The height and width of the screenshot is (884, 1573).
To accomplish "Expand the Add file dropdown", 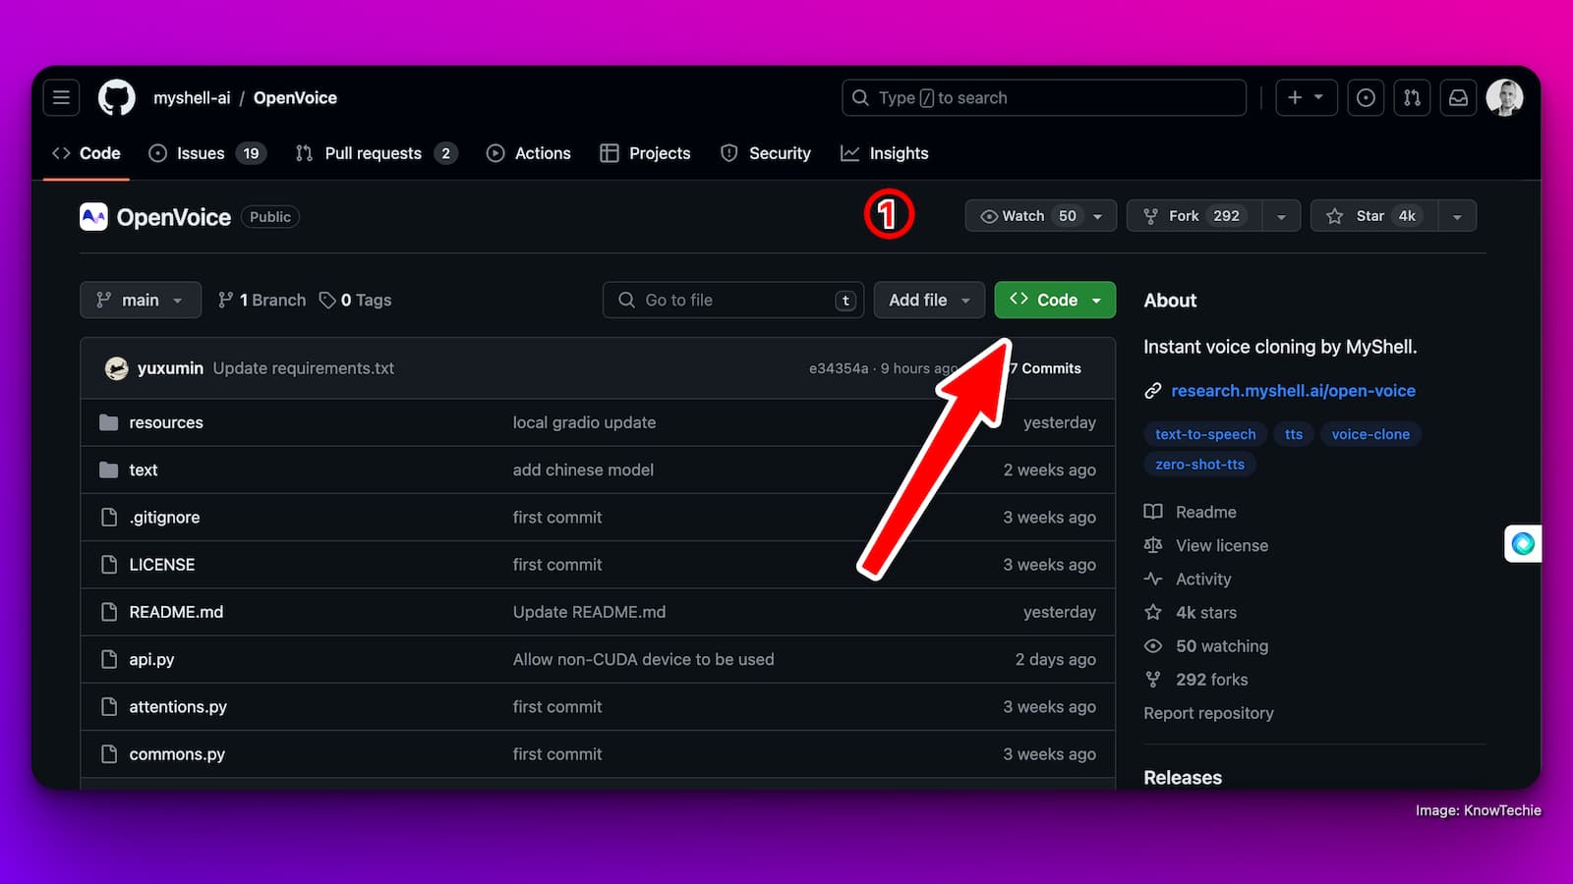I will [929, 300].
